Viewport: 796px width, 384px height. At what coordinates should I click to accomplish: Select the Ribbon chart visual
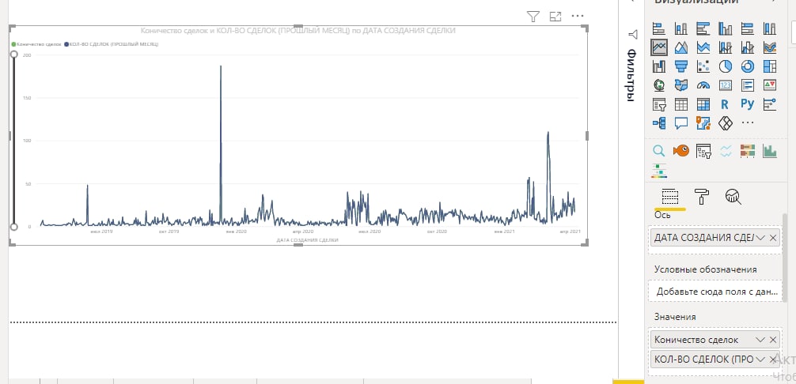click(770, 47)
